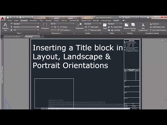This screenshot has width=167, height=125.
Task: Switch to the Insert ribbon tab
Action: pos(16,20)
